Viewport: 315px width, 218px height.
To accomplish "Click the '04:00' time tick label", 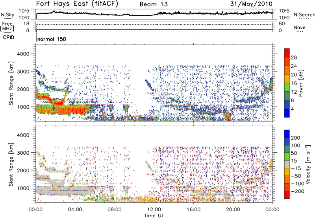I will coord(75,210).
